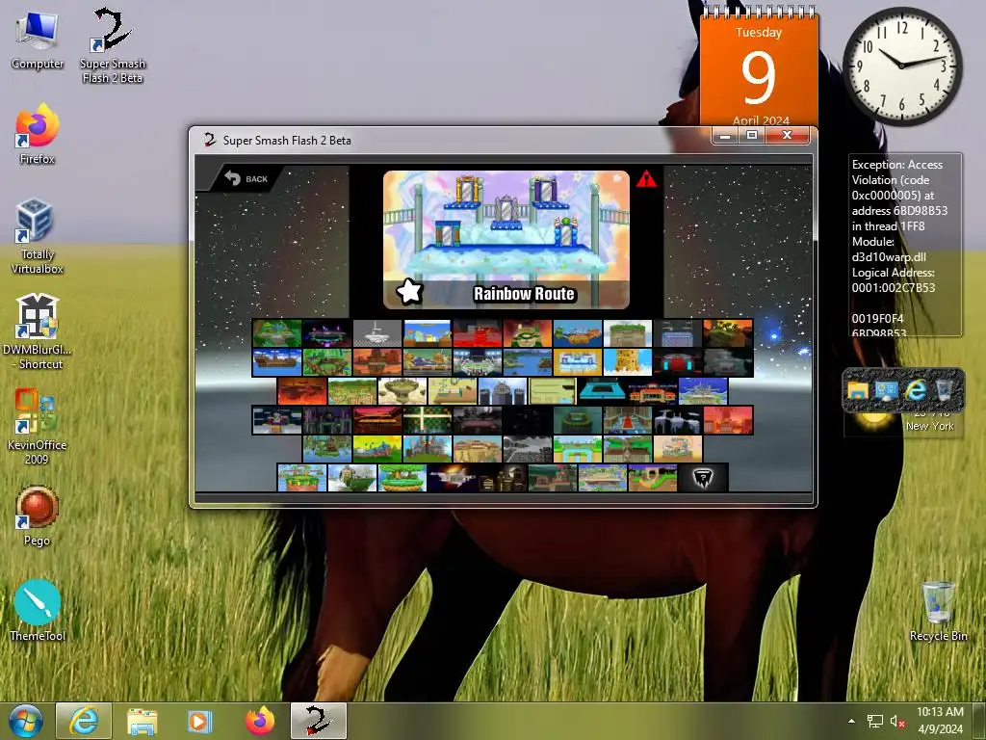This screenshot has width=986, height=740.
Task: Minimize the Super Smash Flash 2 Beta window
Action: click(x=725, y=135)
